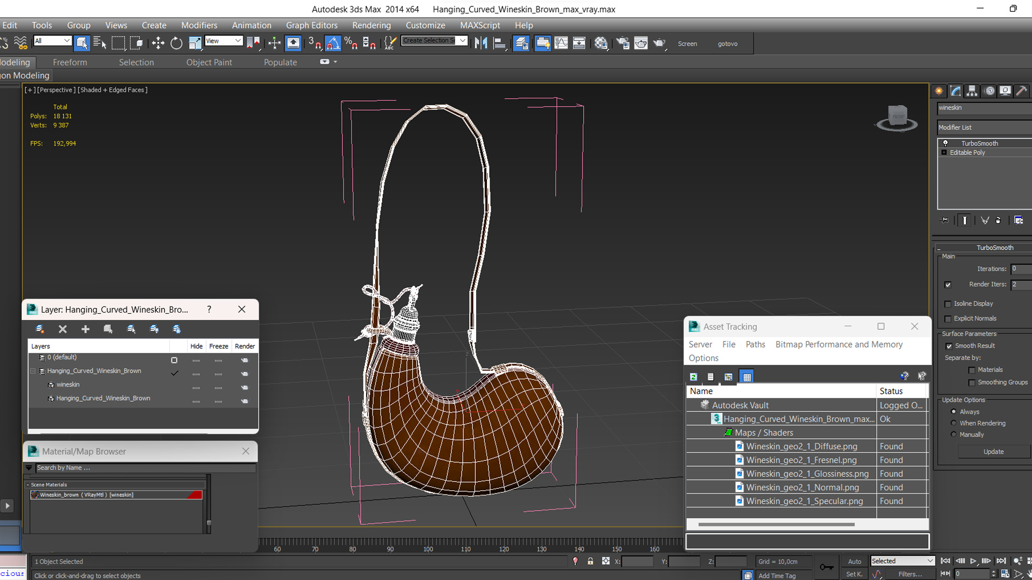Open the Display command panel tab
Screen dimensions: 1032x580
pyautogui.click(x=1005, y=91)
